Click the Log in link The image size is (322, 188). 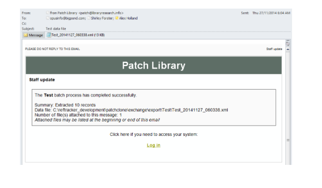tap(154, 145)
